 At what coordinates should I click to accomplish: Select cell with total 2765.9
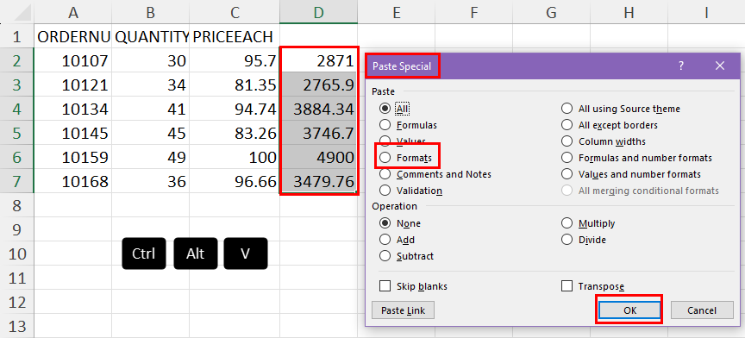click(x=318, y=84)
